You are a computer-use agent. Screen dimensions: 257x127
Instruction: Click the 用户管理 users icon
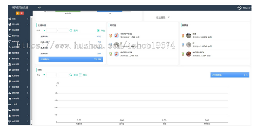[10, 24]
